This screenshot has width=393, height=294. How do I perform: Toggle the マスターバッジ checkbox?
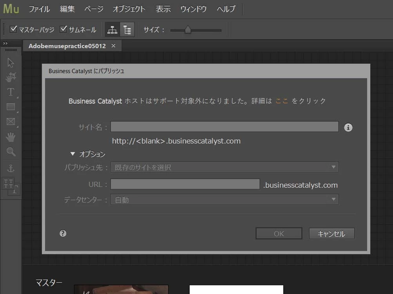(13, 29)
